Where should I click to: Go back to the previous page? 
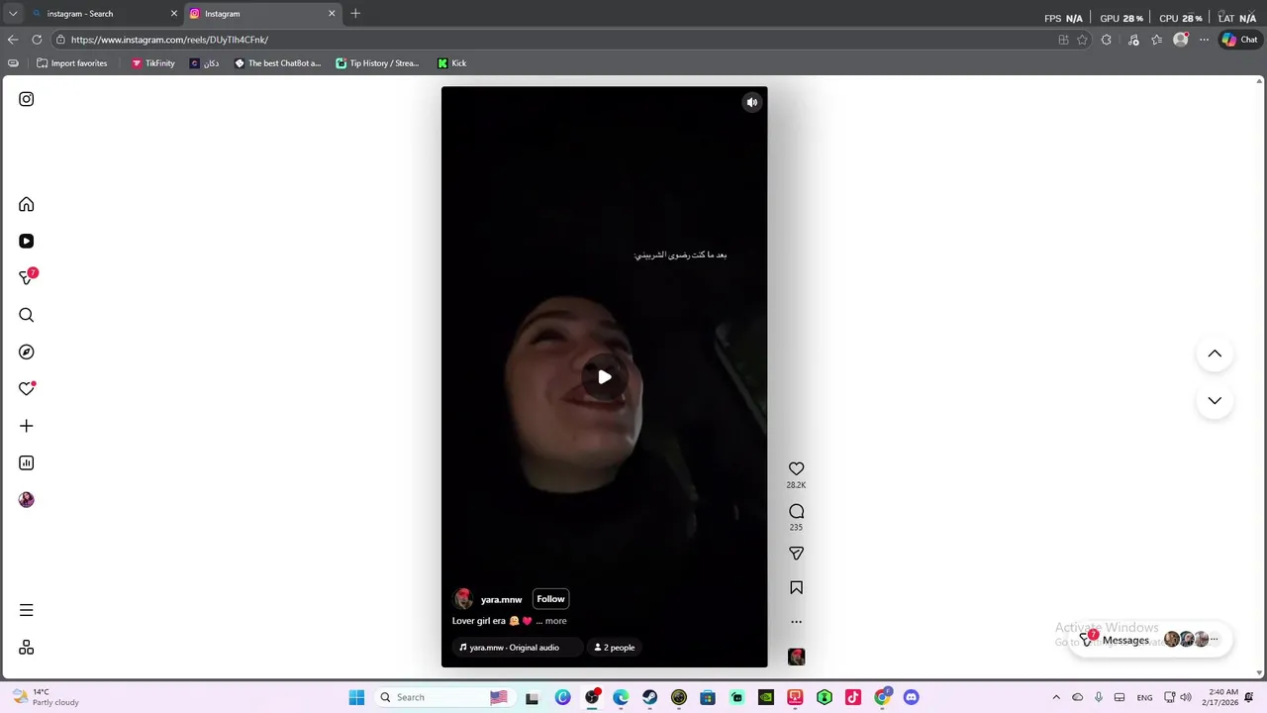13,40
